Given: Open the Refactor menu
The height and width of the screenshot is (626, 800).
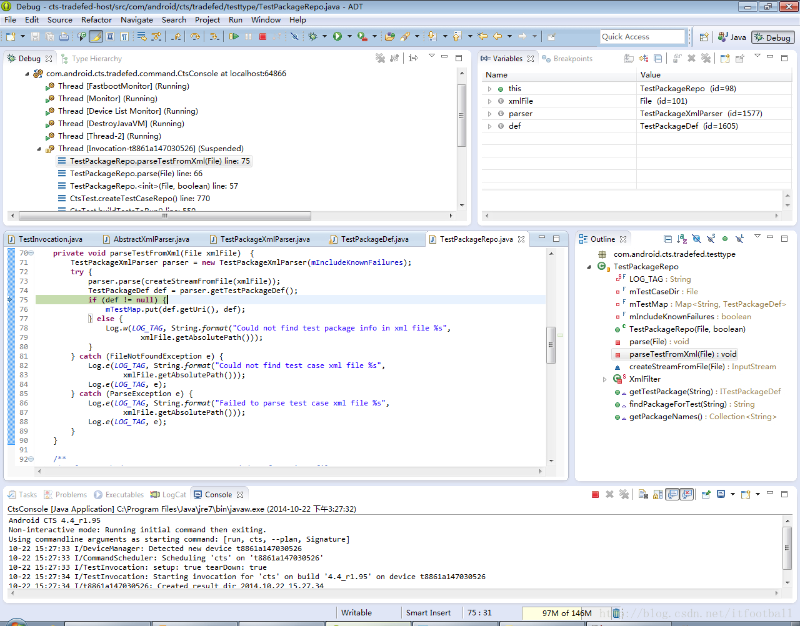Looking at the screenshot, I should tap(96, 20).
